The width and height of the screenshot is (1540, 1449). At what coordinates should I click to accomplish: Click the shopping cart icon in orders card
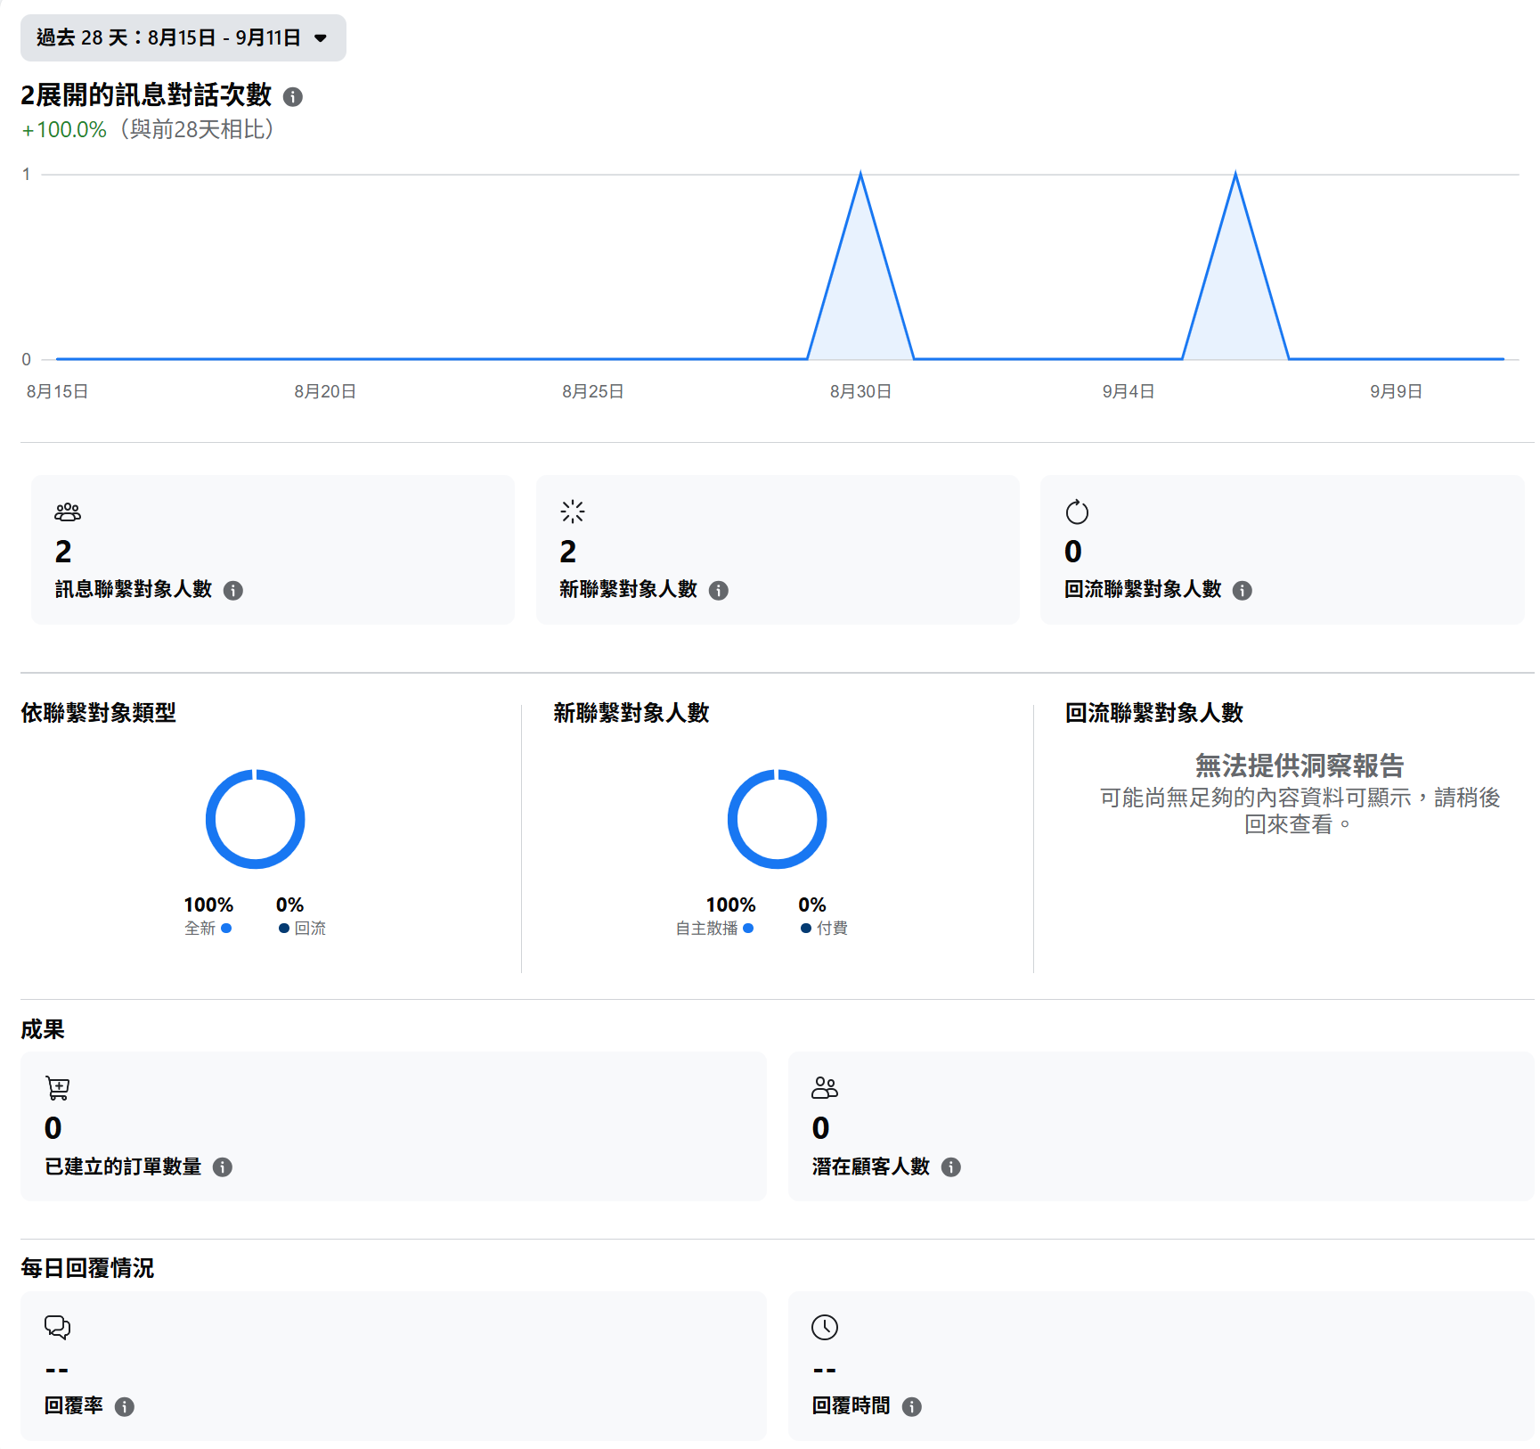coord(57,1088)
